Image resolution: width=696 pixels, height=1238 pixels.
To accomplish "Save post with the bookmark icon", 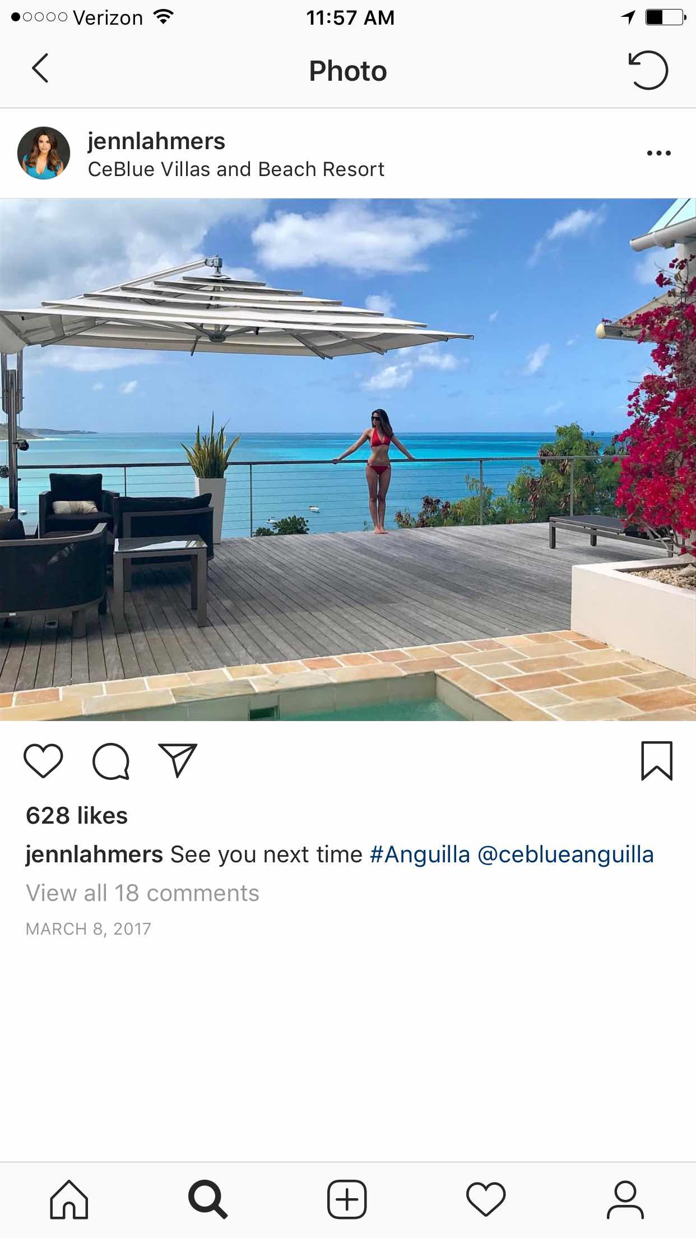I will point(656,761).
